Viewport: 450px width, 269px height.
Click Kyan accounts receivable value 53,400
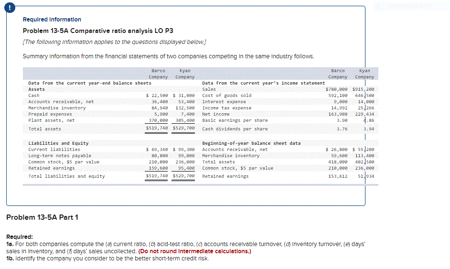pos(186,102)
